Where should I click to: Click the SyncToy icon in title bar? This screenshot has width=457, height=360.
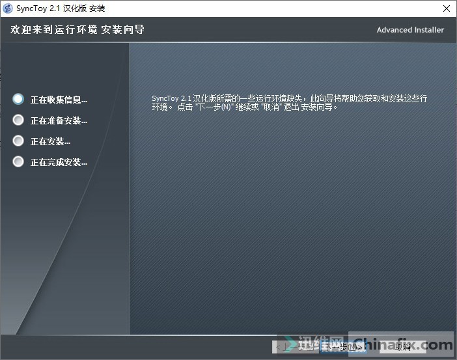[x=8, y=8]
